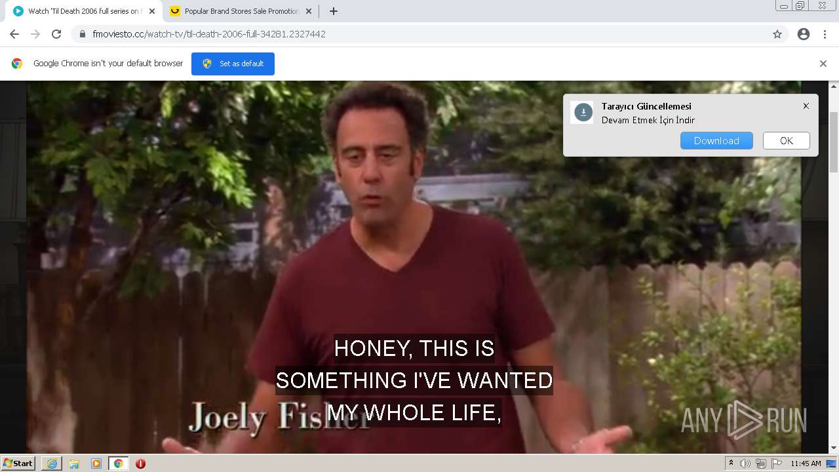The height and width of the screenshot is (472, 839).
Task: Click the scrollbar up arrow
Action: [834, 86]
